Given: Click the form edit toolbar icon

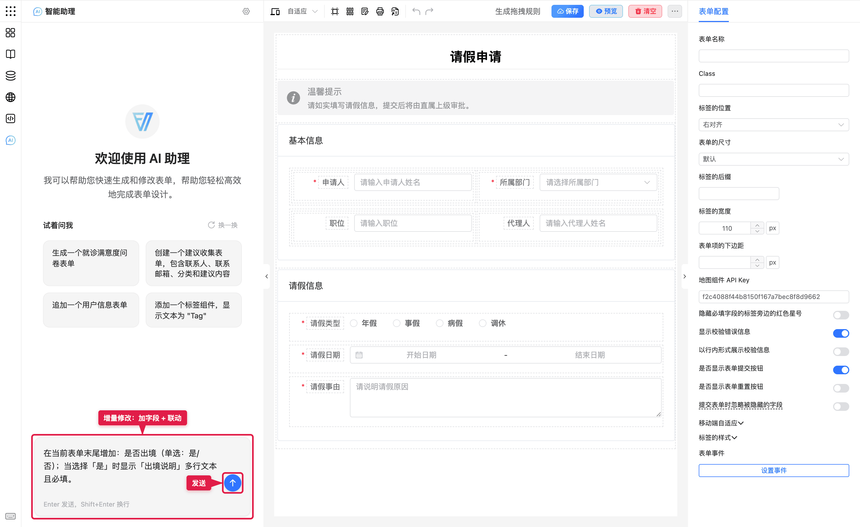Looking at the screenshot, I should (365, 12).
